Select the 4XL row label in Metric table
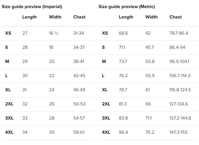The width and height of the screenshot is (199, 145). 106,132
